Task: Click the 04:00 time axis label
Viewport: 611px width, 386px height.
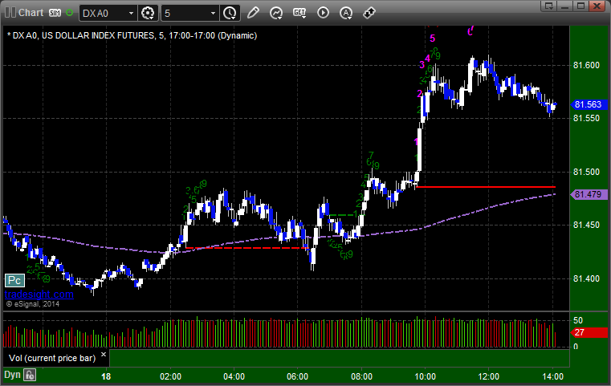Action: point(234,376)
